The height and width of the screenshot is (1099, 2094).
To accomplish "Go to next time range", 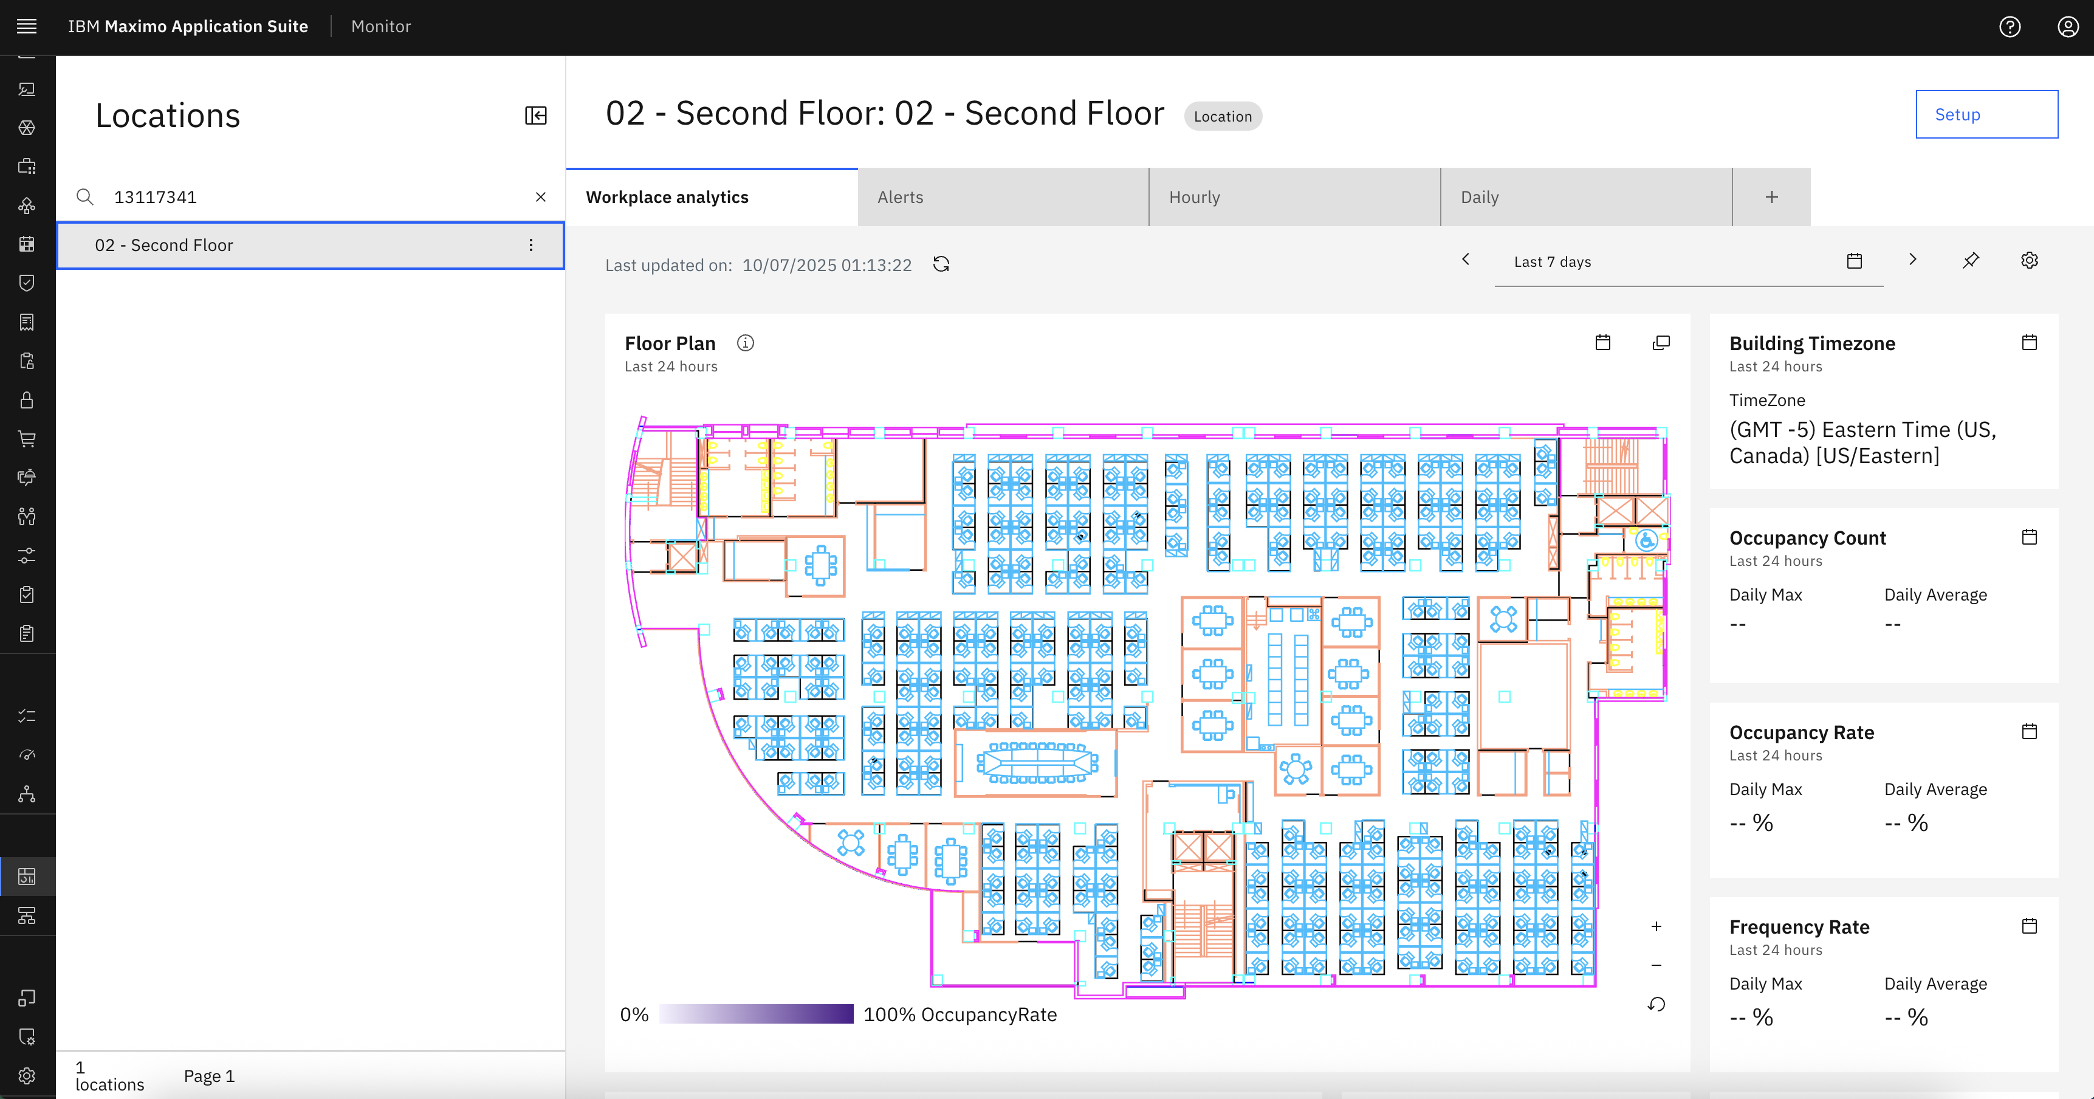I will pos(1913,260).
